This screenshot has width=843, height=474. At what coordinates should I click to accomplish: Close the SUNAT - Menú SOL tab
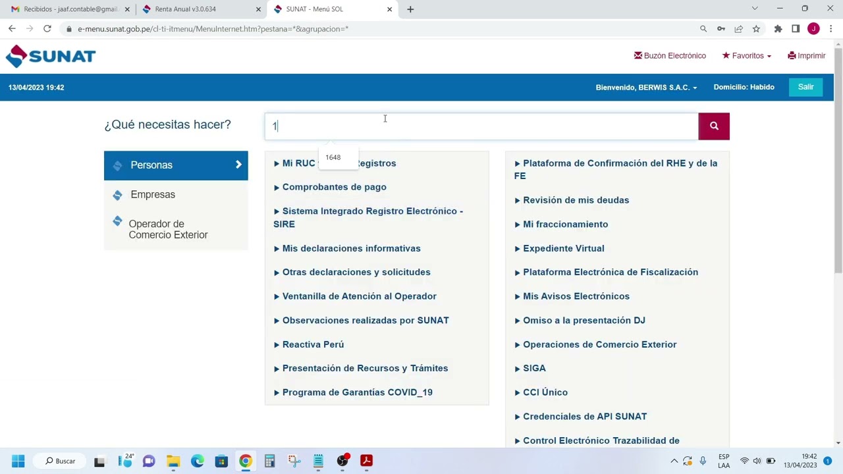(389, 9)
